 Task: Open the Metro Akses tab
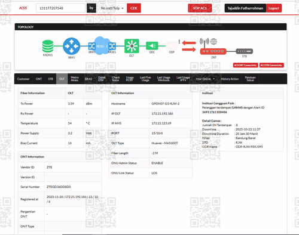(75, 79)
